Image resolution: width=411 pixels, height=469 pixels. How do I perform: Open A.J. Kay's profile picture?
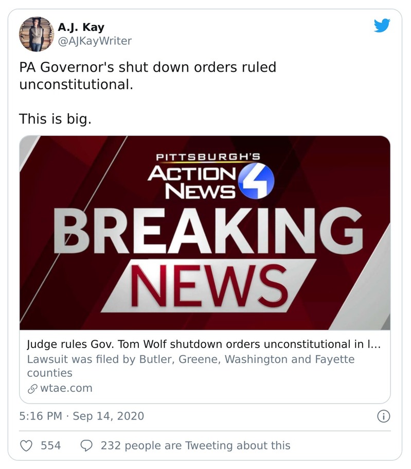point(36,34)
